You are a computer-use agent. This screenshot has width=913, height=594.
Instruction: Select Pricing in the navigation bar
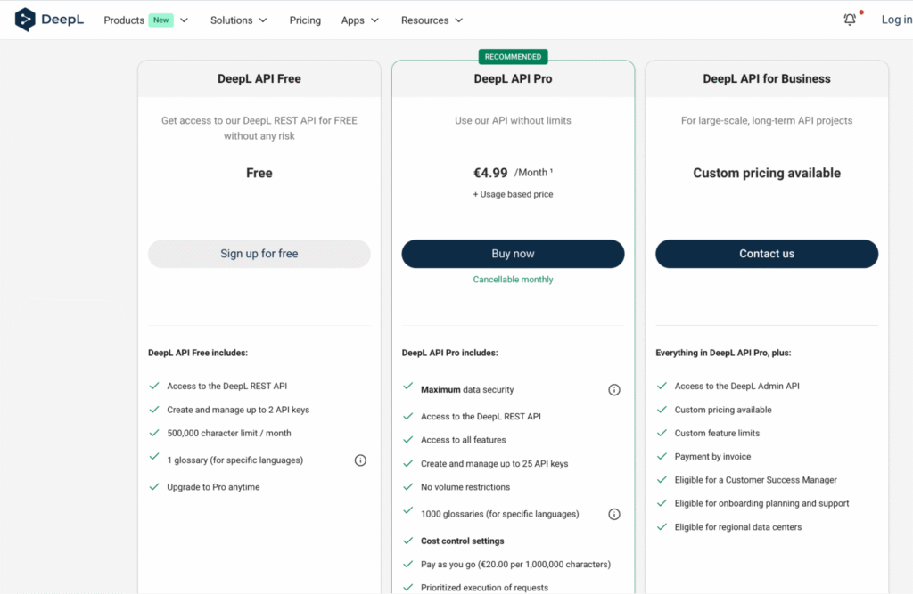point(305,20)
